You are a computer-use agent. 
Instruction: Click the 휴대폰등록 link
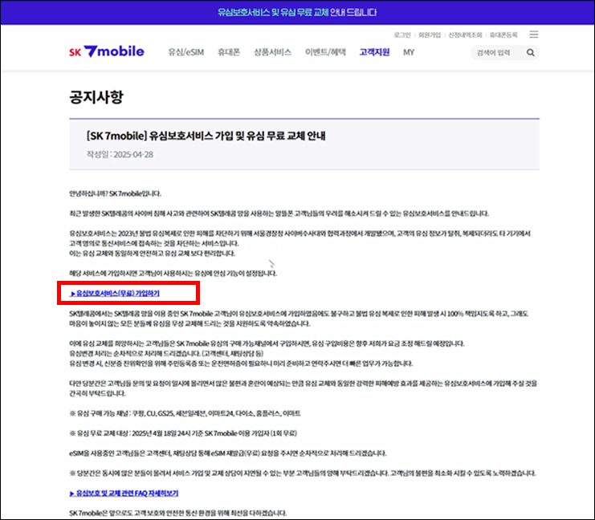click(503, 35)
